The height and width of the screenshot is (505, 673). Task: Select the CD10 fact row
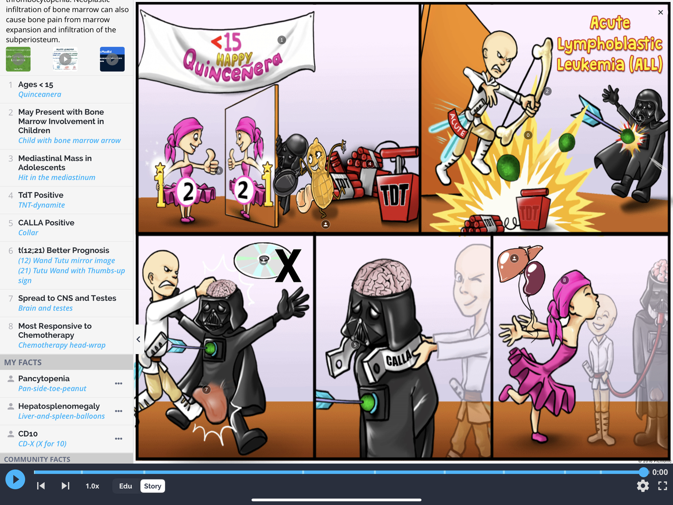click(67, 438)
